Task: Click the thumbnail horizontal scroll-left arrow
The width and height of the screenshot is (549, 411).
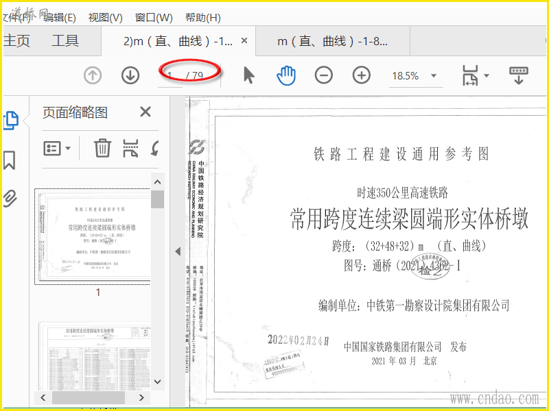Action: [43, 397]
